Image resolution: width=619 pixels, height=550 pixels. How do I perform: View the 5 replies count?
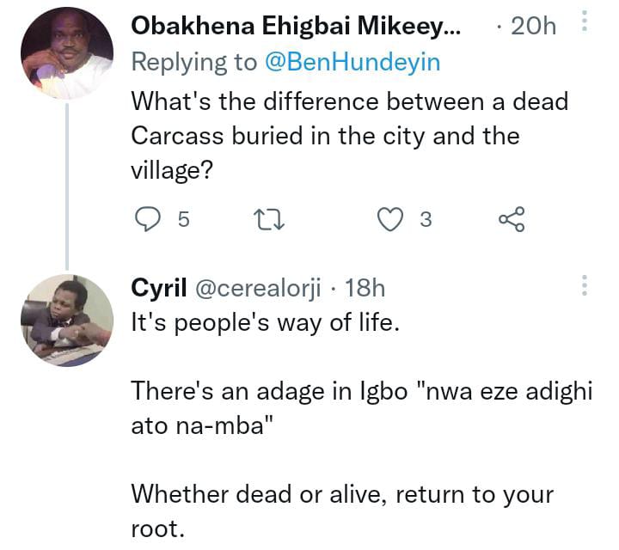click(183, 221)
